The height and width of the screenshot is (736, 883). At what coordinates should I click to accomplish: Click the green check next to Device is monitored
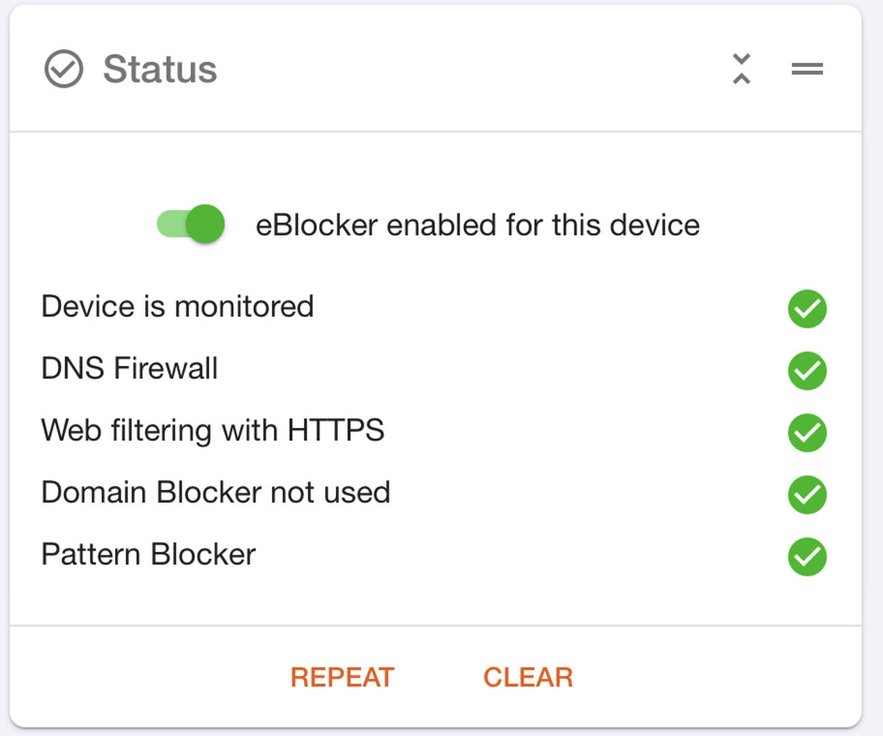[807, 309]
